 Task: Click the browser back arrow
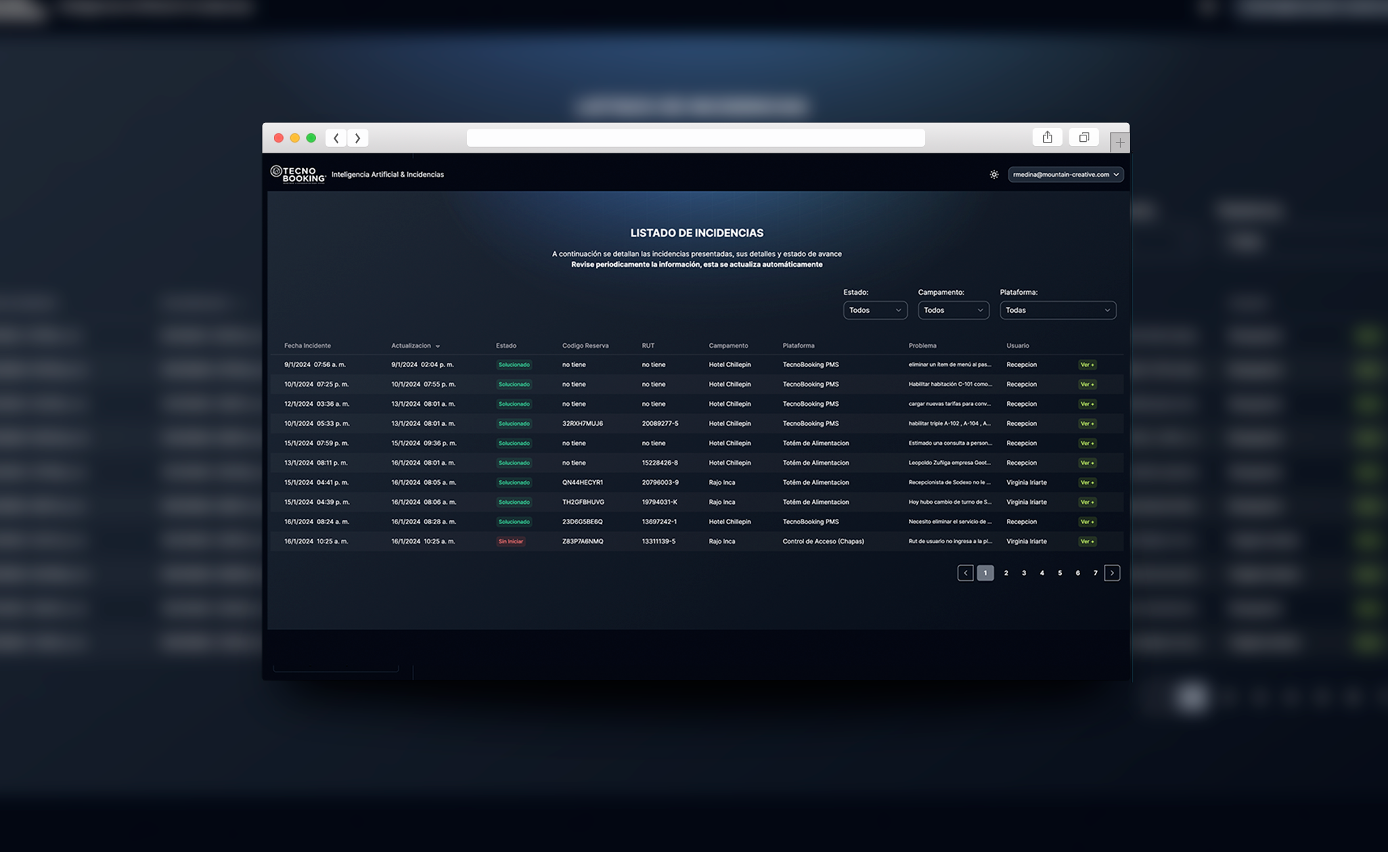336,138
